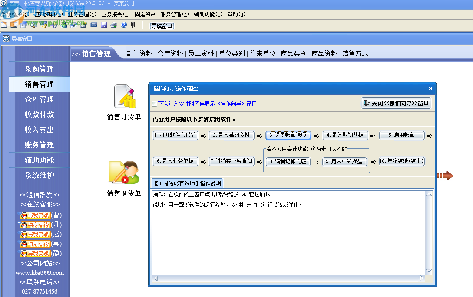This screenshot has height=297, width=473.
Task: Select sidebar 账务管理 item
Action: point(39,145)
